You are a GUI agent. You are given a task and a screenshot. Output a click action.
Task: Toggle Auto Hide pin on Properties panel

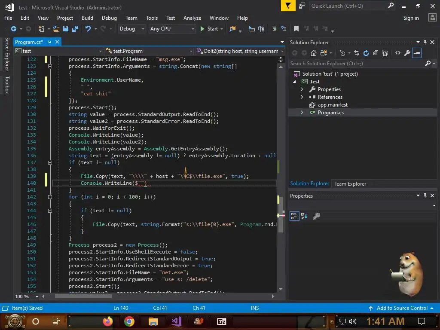pyautogui.click(x=425, y=196)
